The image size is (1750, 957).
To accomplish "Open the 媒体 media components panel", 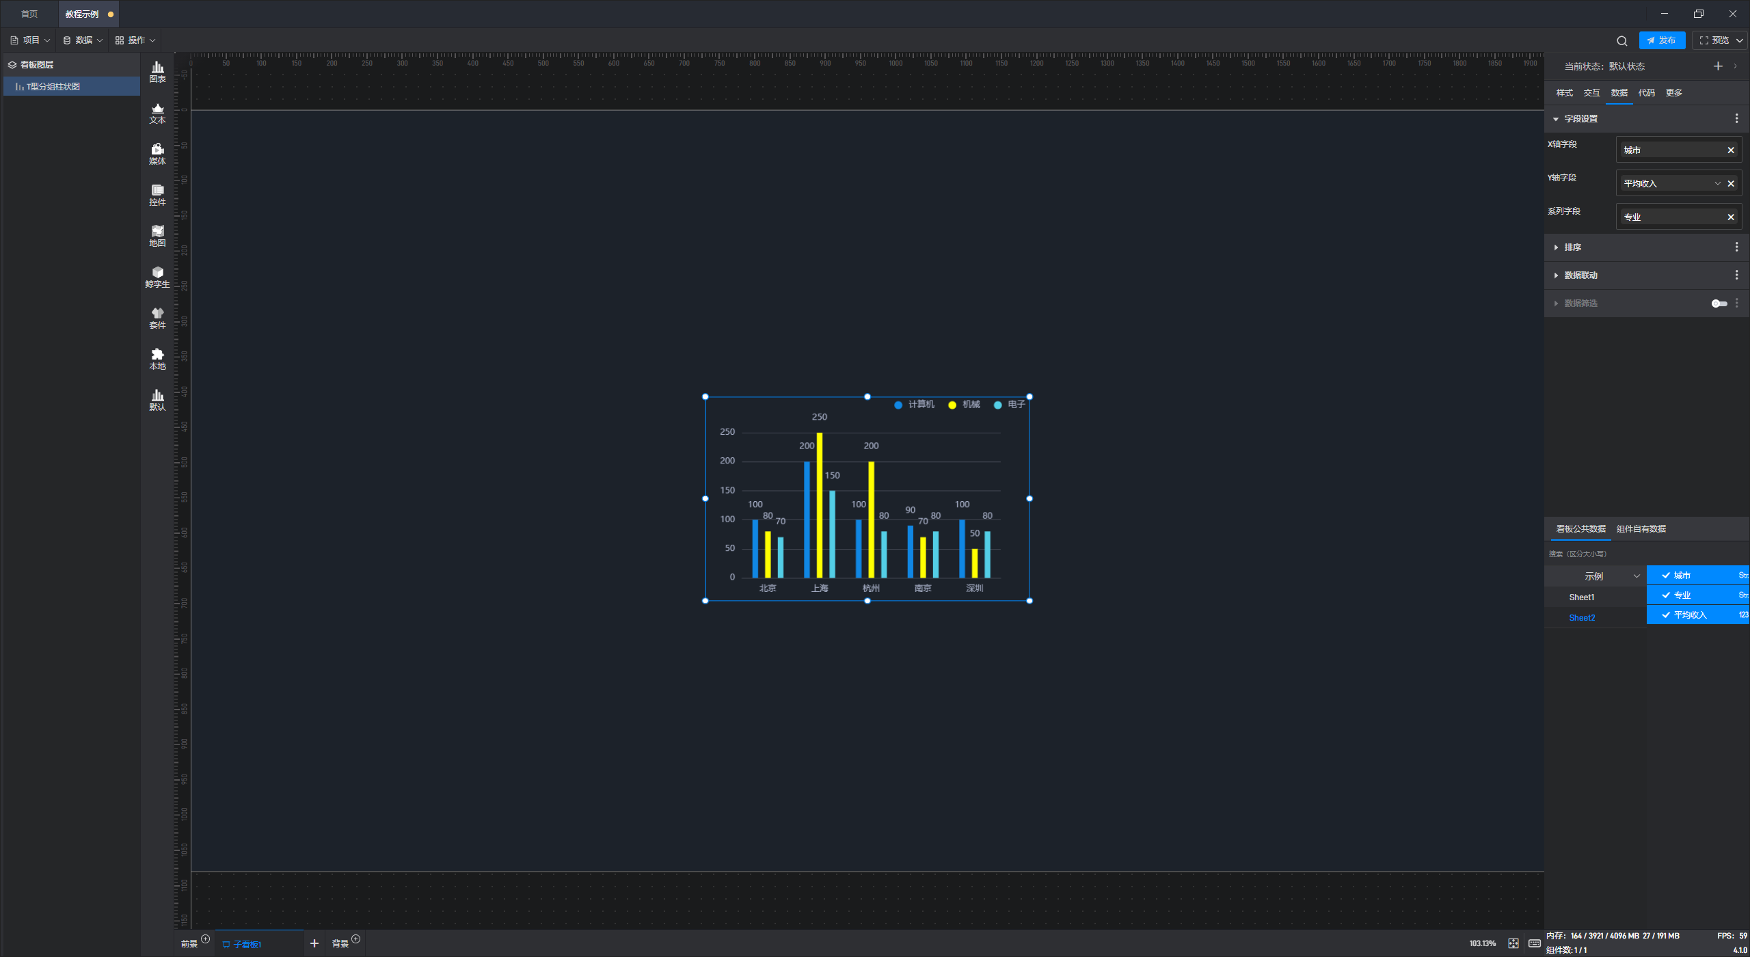I will point(157,154).
